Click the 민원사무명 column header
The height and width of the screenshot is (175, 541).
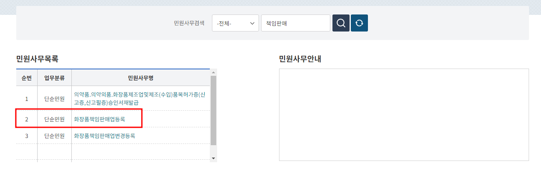pos(141,78)
